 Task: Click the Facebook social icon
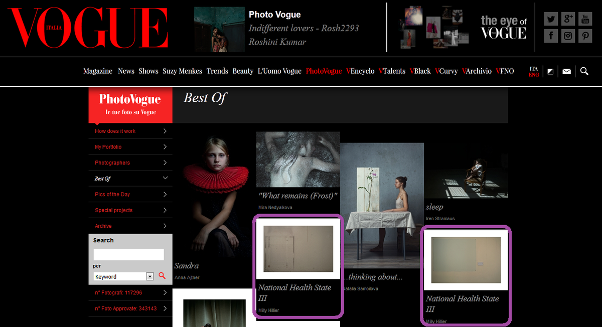coord(551,36)
